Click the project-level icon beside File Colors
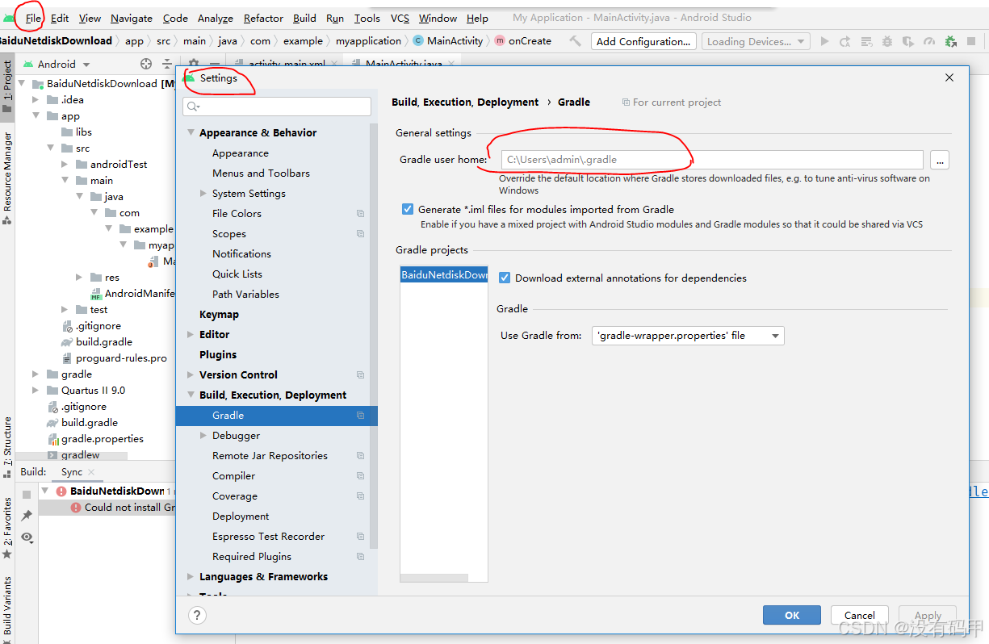 (360, 214)
